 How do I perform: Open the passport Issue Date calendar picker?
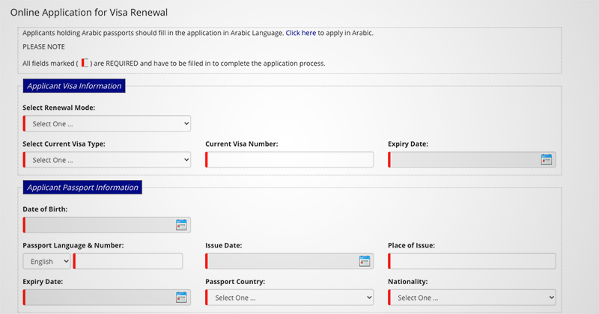[364, 261]
